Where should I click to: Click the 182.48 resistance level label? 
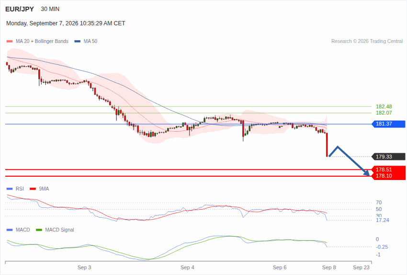(x=384, y=106)
